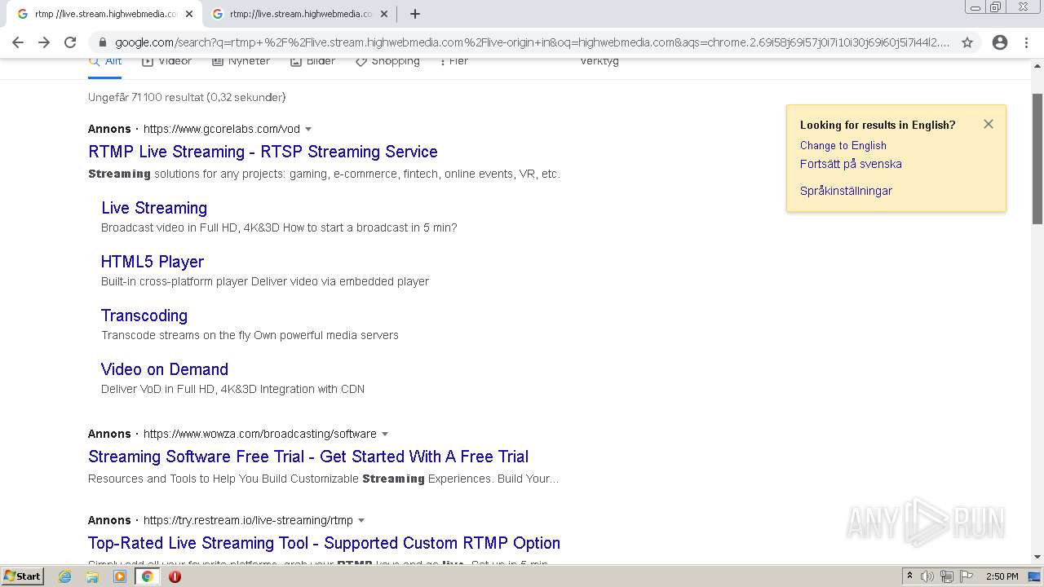Show hidden system tray icons
This screenshot has width=1044, height=587.
point(910,576)
